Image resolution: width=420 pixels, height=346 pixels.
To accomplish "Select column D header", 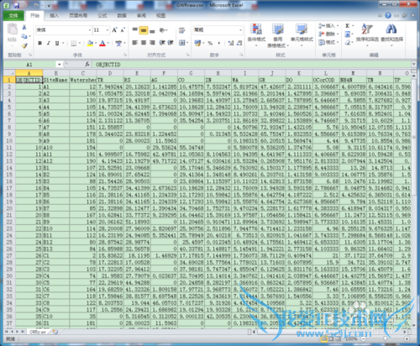I will click(x=110, y=73).
